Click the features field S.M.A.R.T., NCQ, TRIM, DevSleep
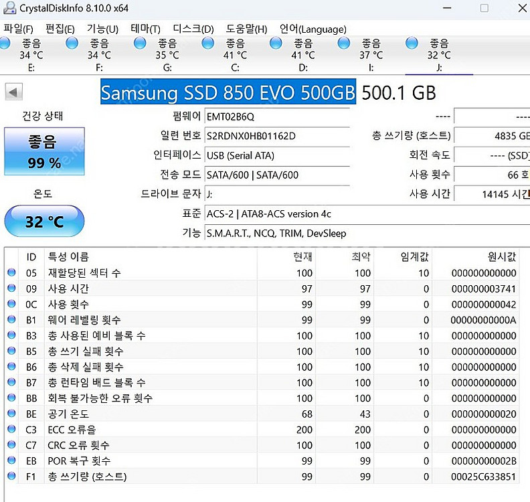Image resolution: width=530 pixels, height=502 pixels. 367,233
